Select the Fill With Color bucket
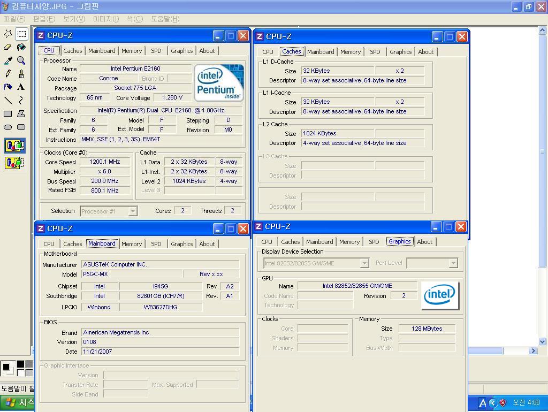Viewport: 548px width, 412px height. 21,47
